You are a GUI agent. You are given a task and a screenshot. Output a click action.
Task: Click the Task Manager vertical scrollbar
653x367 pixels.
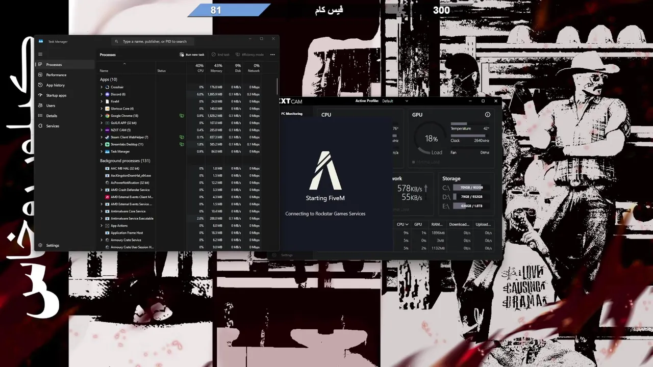[x=278, y=87]
